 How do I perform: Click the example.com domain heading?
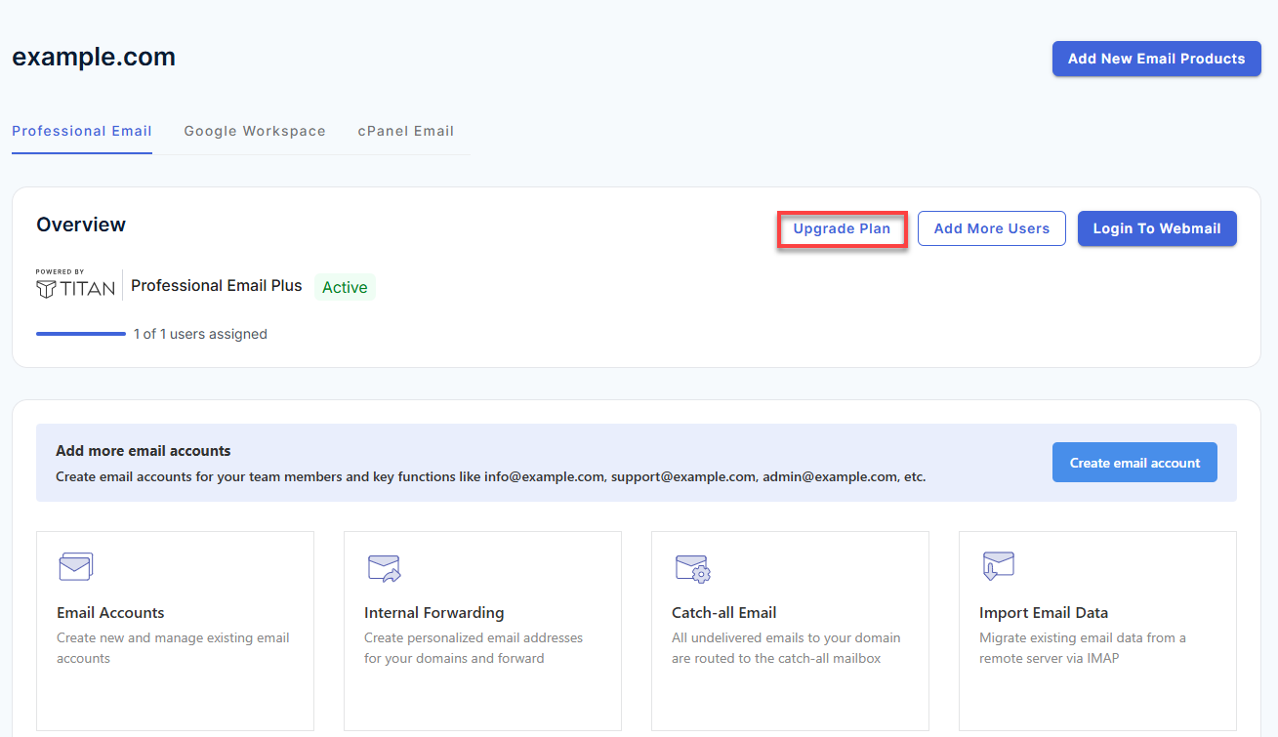click(94, 57)
